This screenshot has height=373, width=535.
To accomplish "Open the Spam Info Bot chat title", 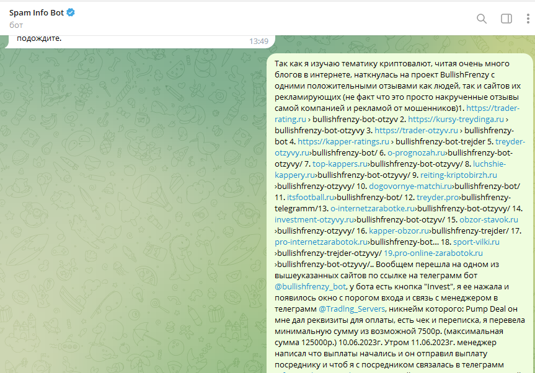I will tap(37, 12).
